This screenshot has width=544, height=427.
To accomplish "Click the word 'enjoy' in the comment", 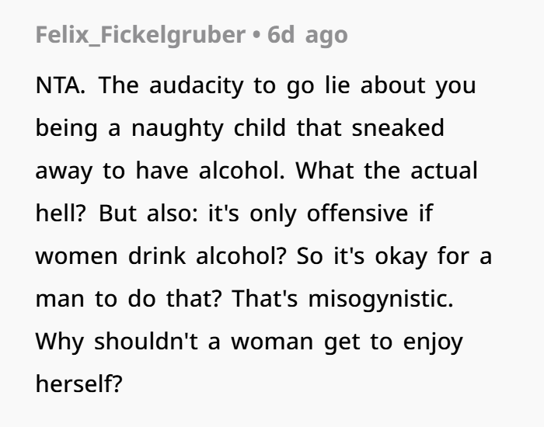I will click(433, 342).
